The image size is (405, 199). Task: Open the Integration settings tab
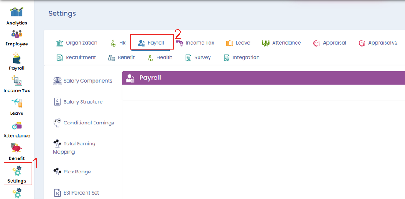[x=241, y=57]
